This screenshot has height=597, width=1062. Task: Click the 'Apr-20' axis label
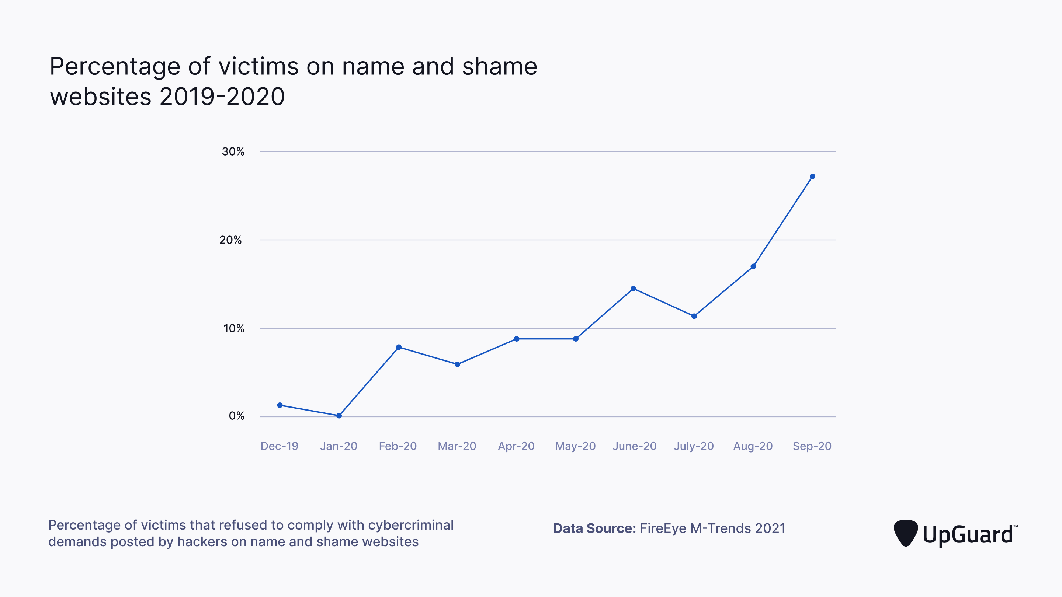[516, 446]
